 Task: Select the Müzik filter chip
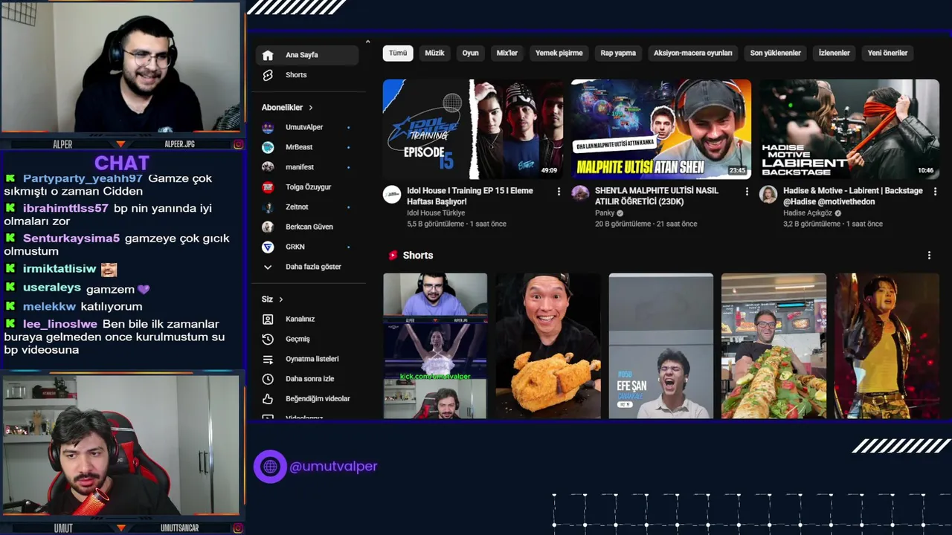click(434, 53)
